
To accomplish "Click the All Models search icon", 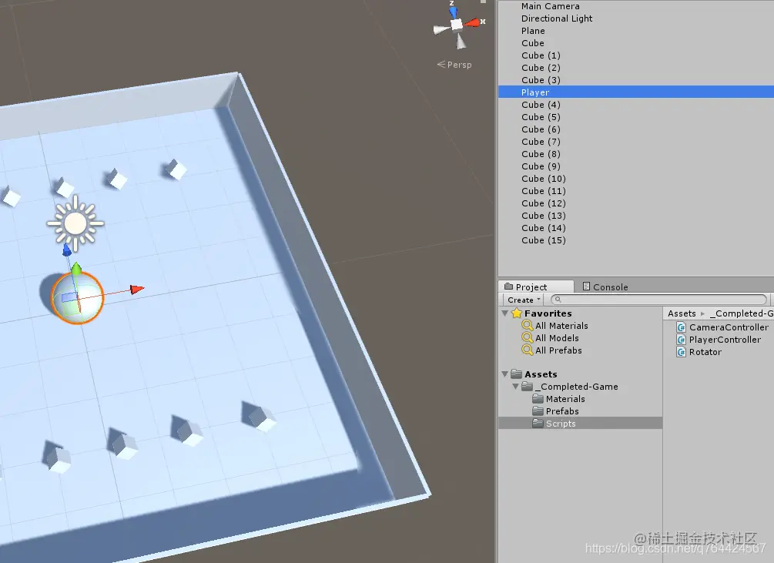I will click(528, 338).
